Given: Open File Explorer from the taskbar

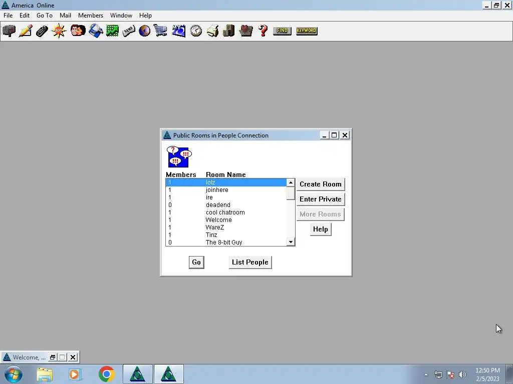Looking at the screenshot, I should click(45, 374).
